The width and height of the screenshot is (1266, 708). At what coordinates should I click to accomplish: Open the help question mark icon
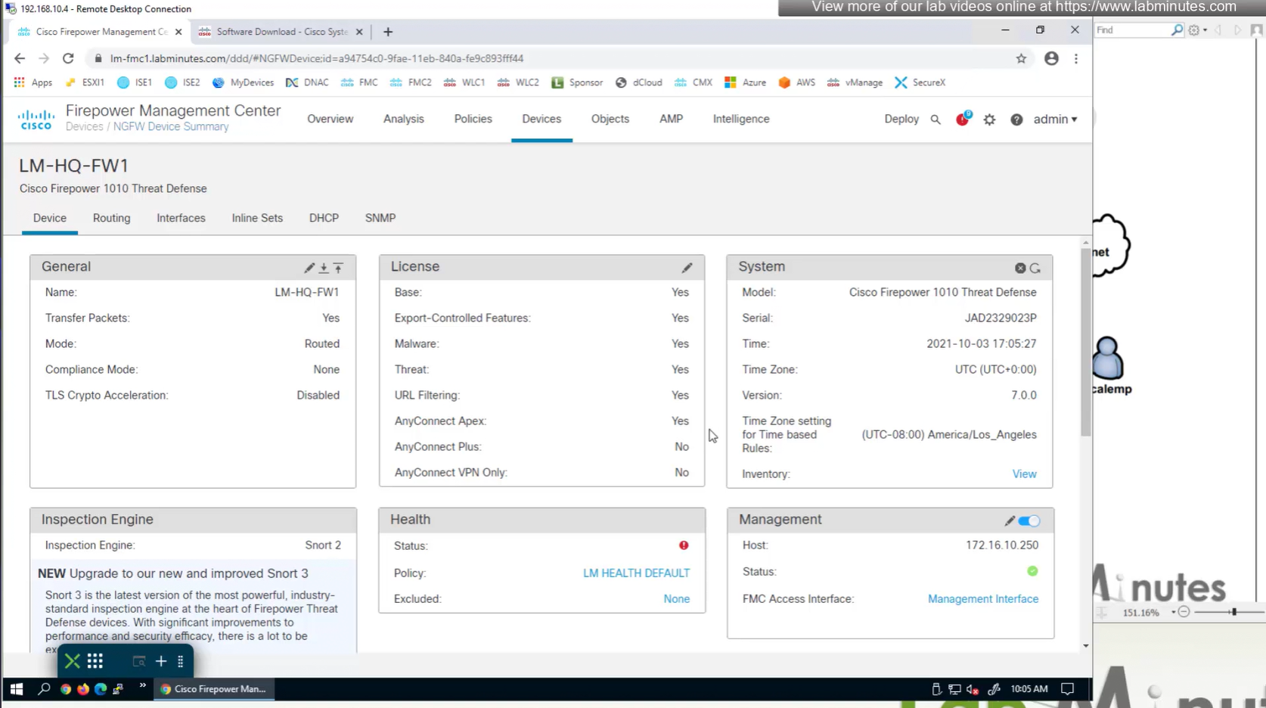click(x=1016, y=120)
